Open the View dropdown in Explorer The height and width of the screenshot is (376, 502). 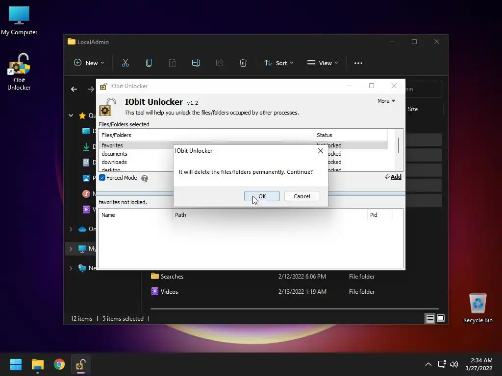tap(323, 63)
